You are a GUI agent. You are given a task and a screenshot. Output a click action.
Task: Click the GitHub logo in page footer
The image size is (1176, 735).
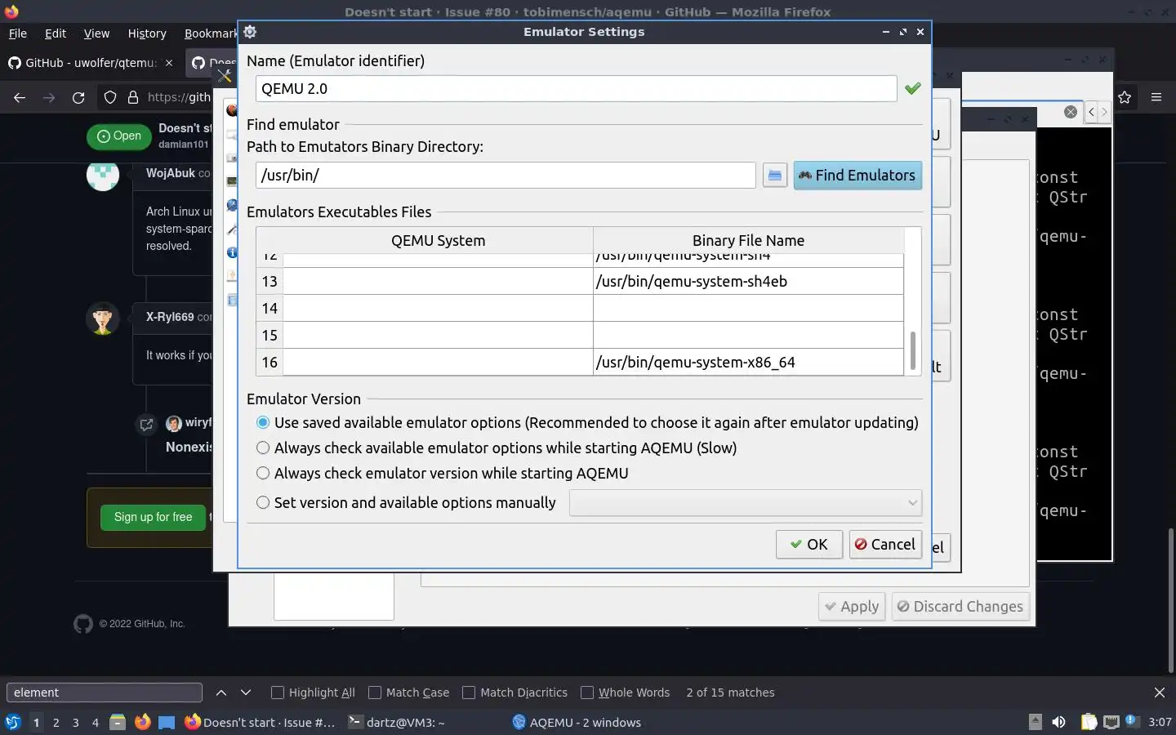tap(83, 624)
